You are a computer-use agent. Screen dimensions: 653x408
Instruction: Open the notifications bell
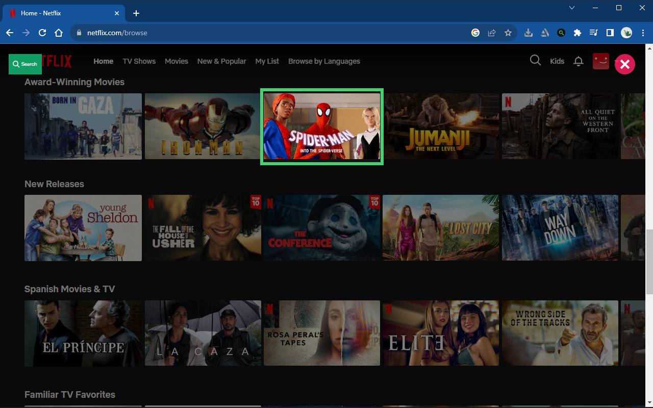(579, 61)
